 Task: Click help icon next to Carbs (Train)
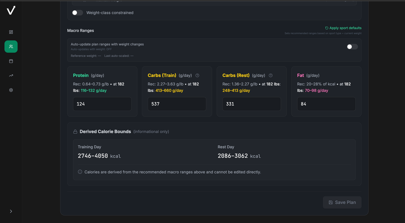(197, 75)
